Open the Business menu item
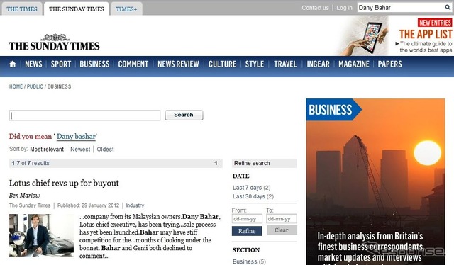The width and height of the screenshot is (454, 265). pyautogui.click(x=94, y=64)
